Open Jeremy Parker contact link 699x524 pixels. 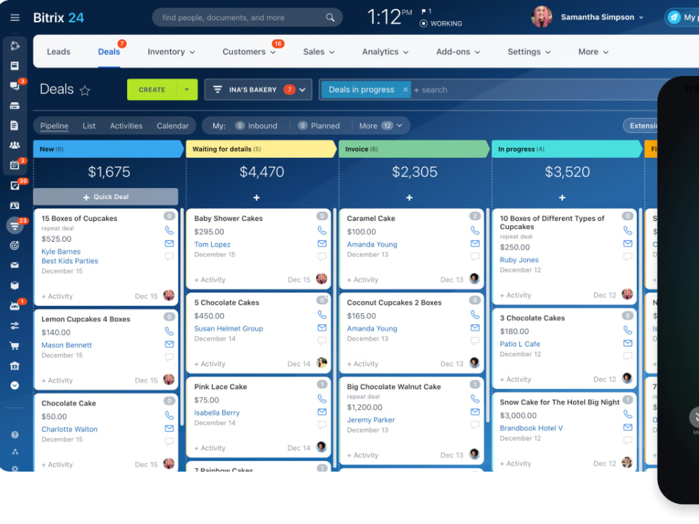point(371,420)
